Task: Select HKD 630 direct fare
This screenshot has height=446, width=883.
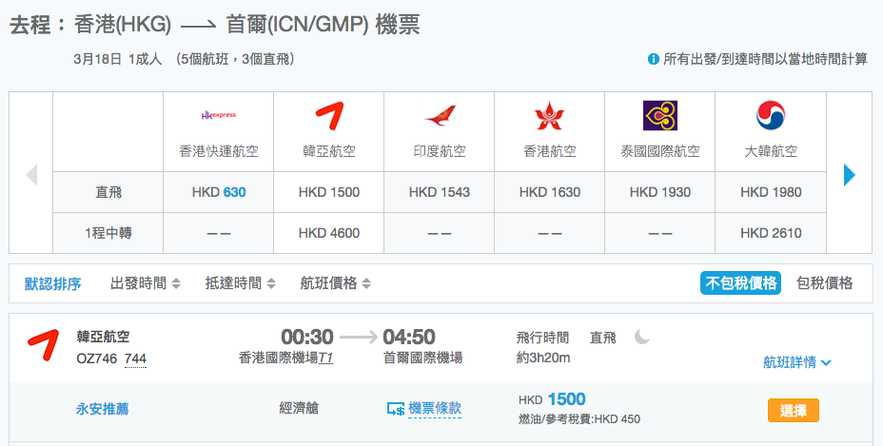Action: click(x=219, y=192)
